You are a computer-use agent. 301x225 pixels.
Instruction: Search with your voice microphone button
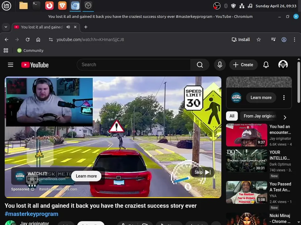click(x=220, y=65)
